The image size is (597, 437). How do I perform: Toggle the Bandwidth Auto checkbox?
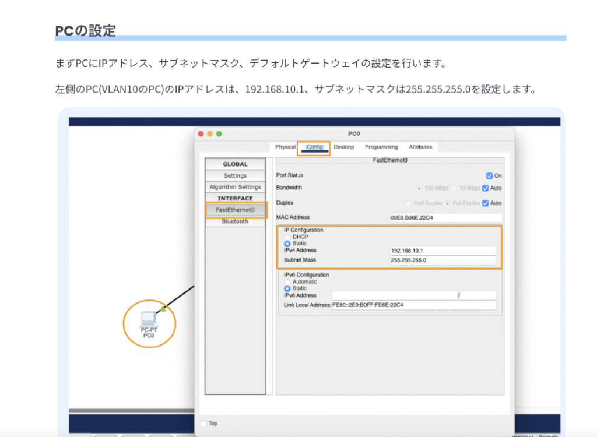pos(486,188)
